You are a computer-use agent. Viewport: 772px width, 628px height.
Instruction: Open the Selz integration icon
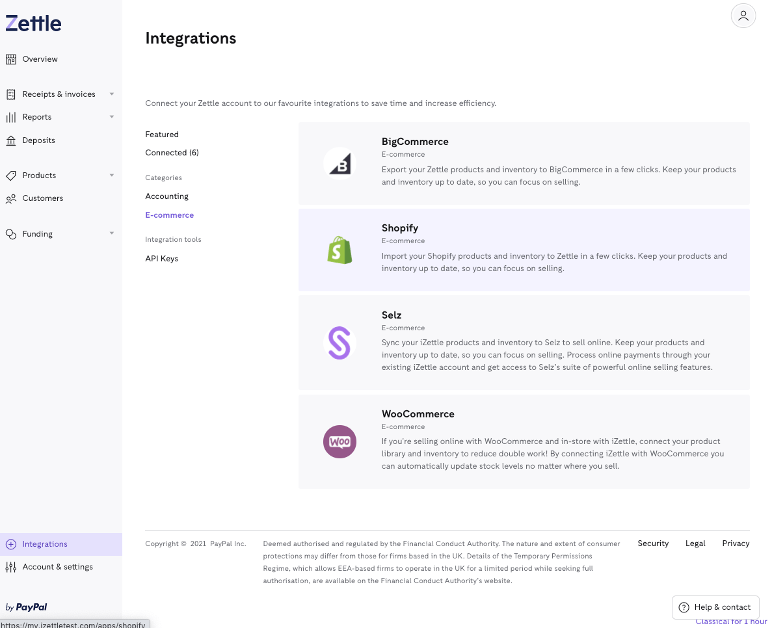pos(339,343)
